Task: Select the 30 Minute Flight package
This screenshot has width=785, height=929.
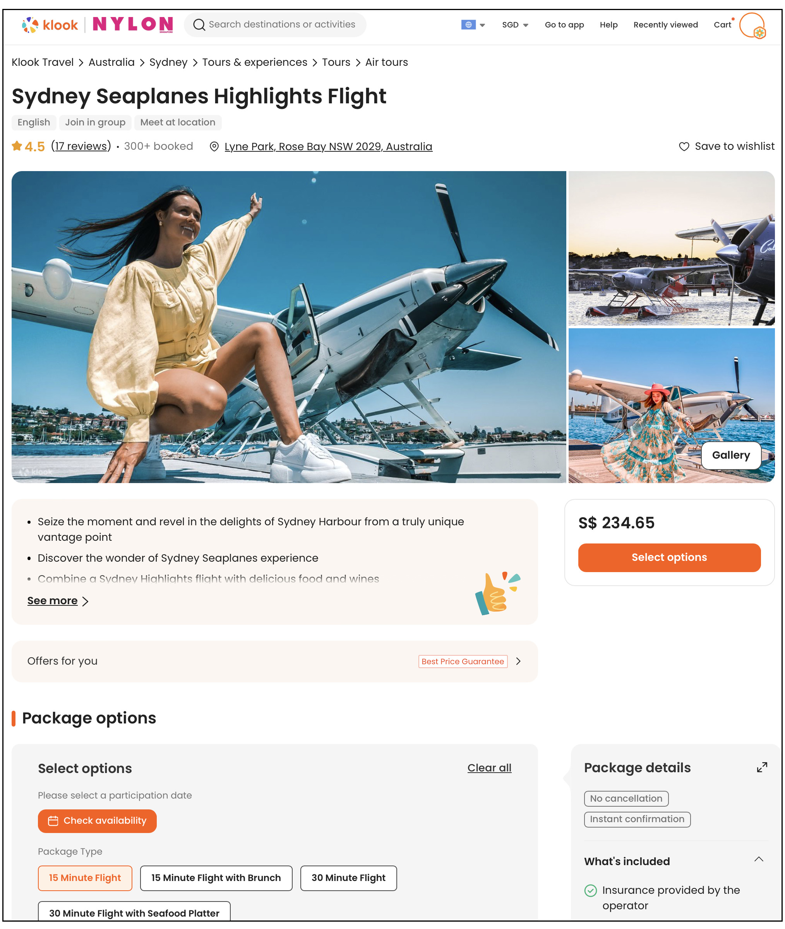Action: tap(348, 878)
